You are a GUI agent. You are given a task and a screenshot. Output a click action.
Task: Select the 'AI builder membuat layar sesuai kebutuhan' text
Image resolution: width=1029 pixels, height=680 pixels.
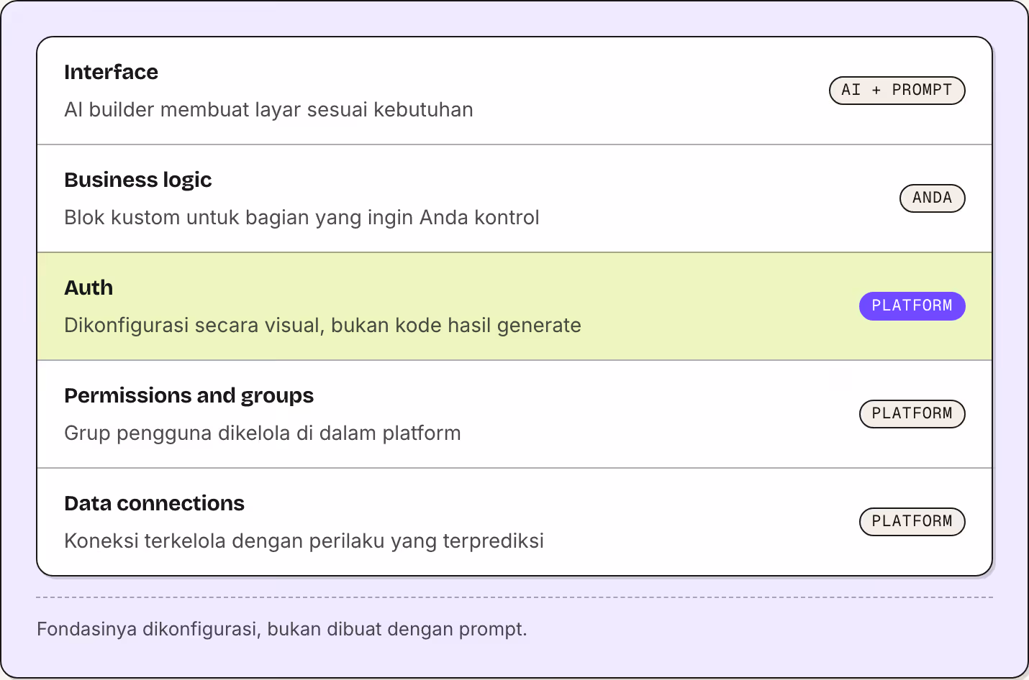(268, 109)
